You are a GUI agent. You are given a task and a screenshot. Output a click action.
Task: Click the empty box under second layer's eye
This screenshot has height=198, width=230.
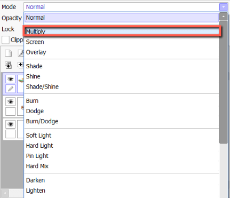pos(10,112)
